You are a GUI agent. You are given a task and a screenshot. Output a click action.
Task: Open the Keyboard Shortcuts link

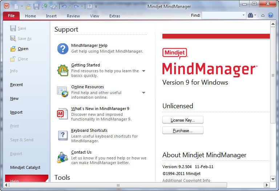click(x=89, y=130)
